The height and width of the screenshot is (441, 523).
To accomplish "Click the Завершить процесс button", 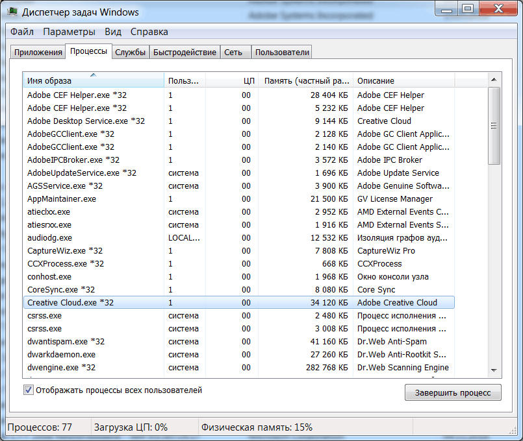I will [x=453, y=393].
